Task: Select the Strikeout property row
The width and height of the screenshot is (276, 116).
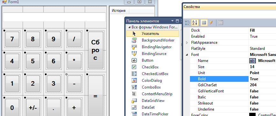Action: click(233, 103)
